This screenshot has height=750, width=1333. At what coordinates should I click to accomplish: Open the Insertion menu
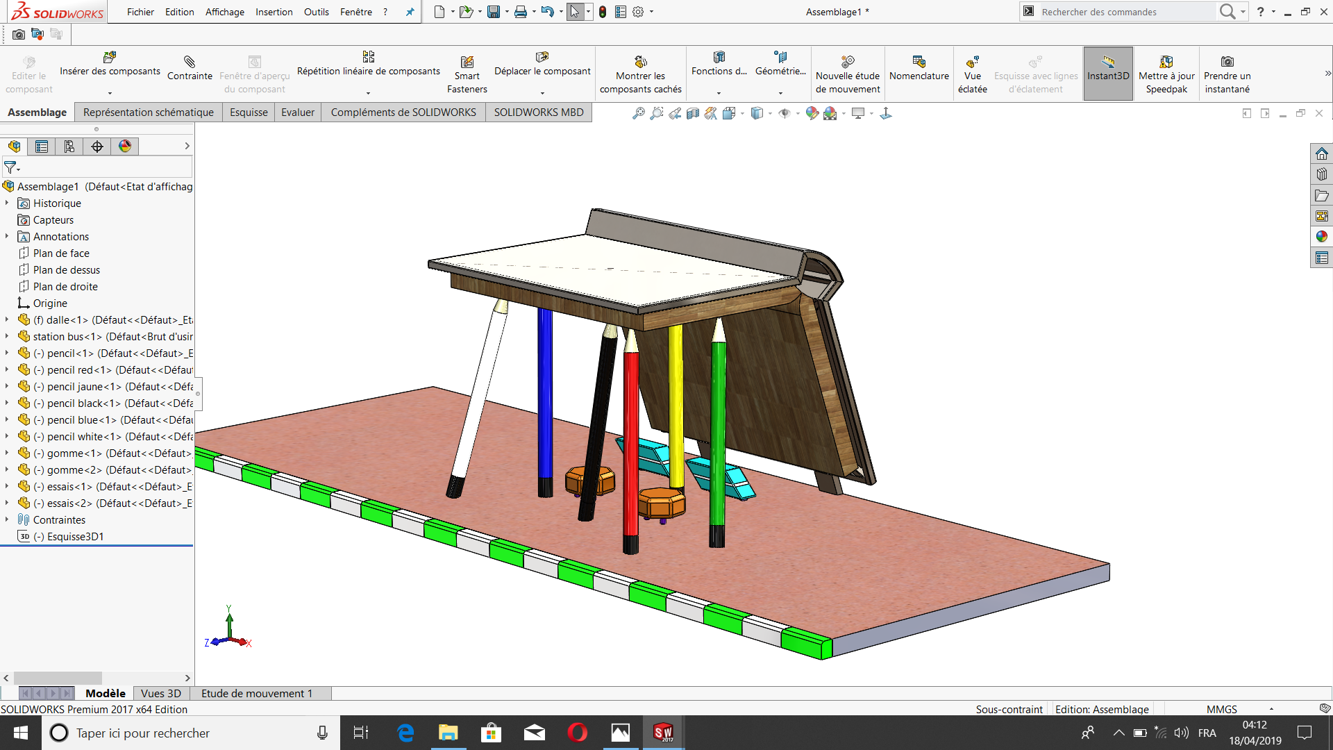(274, 12)
